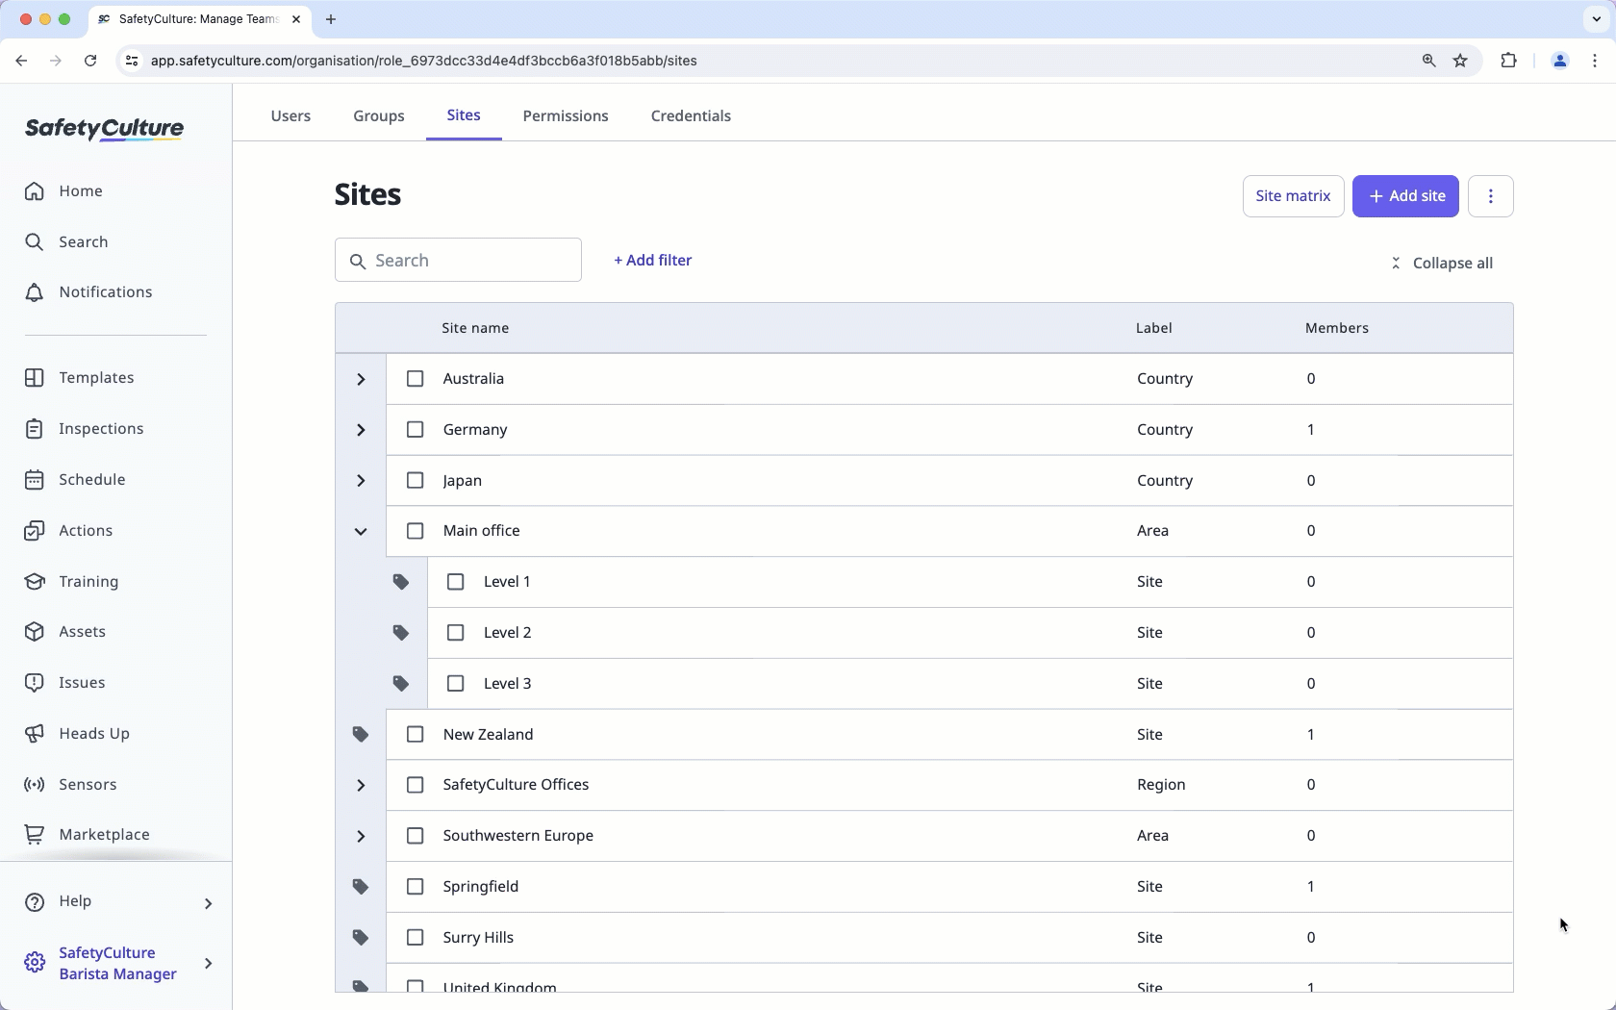1616x1010 pixels.
Task: Click the Site name column header
Action: click(475, 328)
